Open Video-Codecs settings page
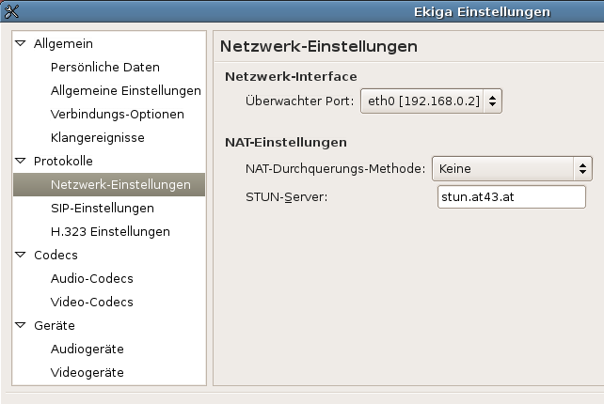The image size is (604, 404). coord(91,303)
